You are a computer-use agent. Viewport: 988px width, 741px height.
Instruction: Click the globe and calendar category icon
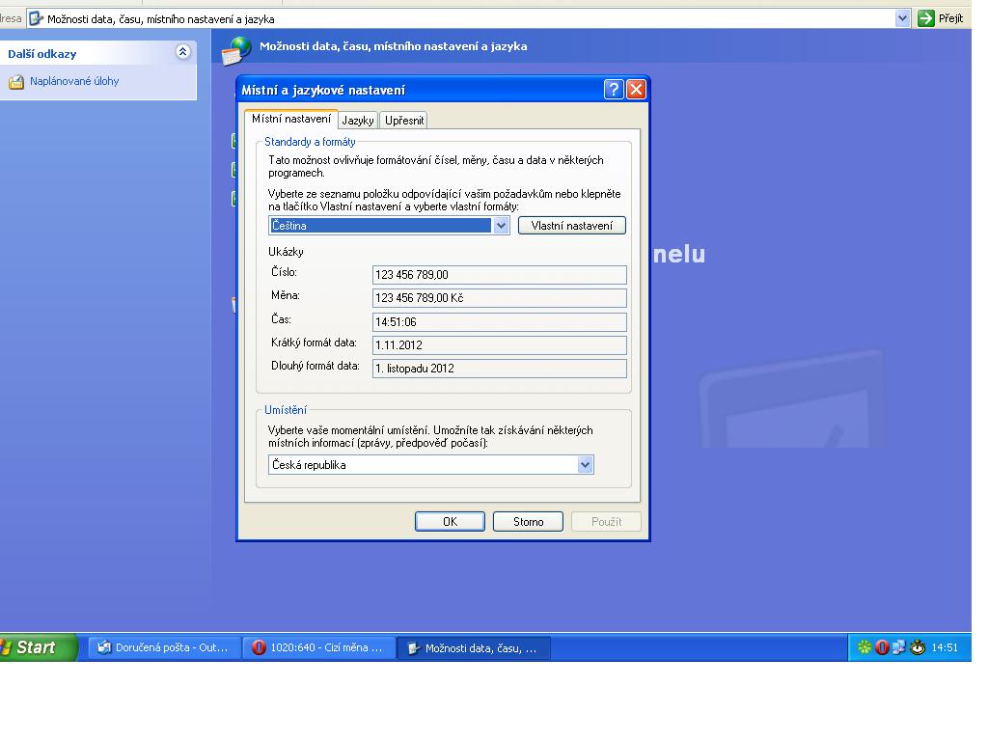coord(236,49)
